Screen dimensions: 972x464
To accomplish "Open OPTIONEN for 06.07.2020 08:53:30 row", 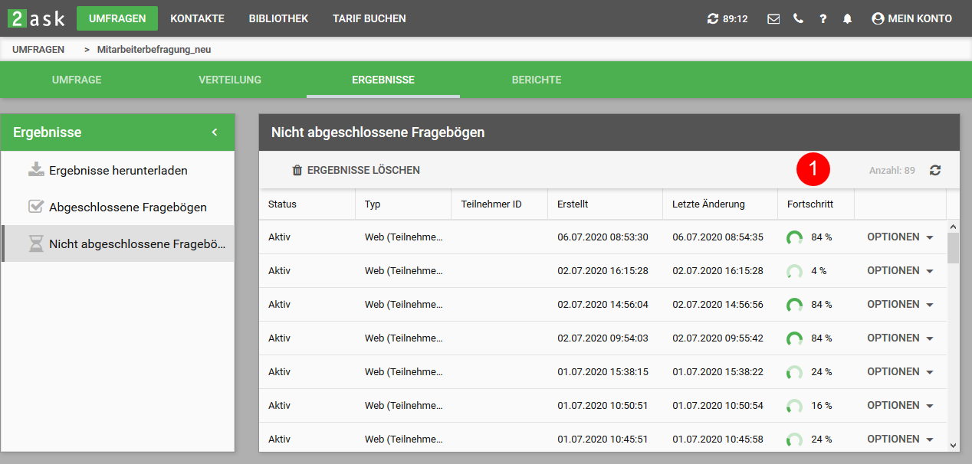I will [x=900, y=237].
